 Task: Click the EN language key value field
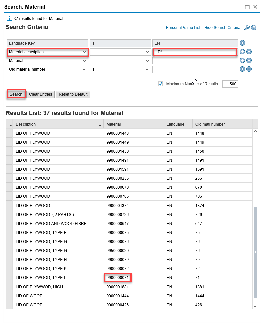click(195, 43)
